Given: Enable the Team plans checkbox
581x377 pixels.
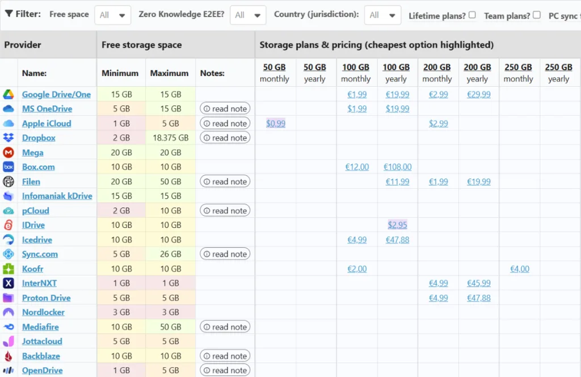Looking at the screenshot, I should coord(537,15).
